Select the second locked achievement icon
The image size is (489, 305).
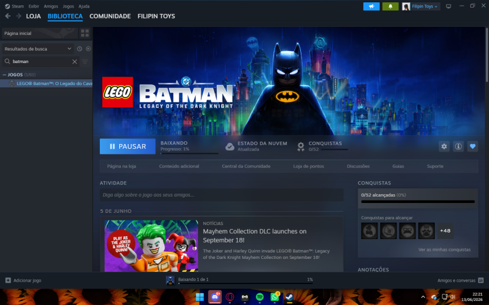pos(389,231)
